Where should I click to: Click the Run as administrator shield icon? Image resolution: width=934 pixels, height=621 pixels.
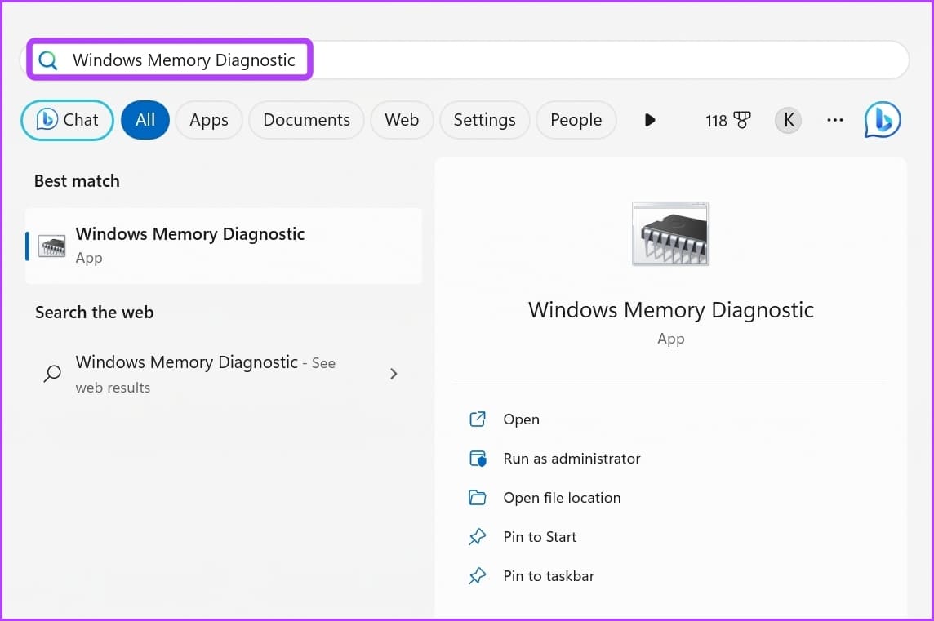478,459
